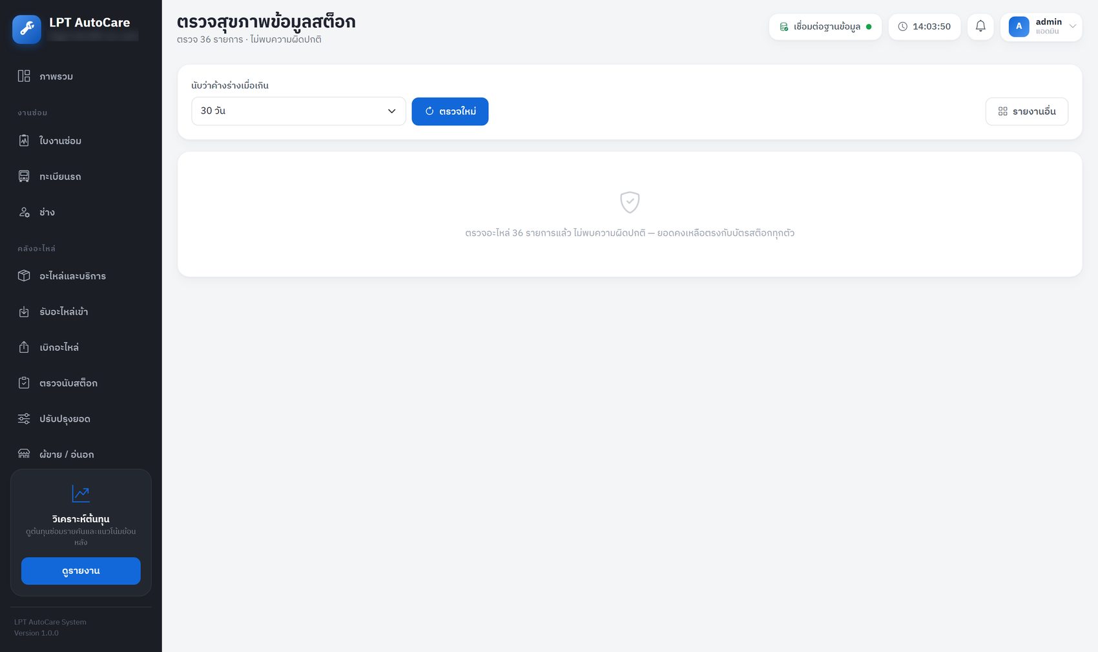Image resolution: width=1098 pixels, height=652 pixels.
Task: Select ช่าง menu item
Action: [81, 212]
